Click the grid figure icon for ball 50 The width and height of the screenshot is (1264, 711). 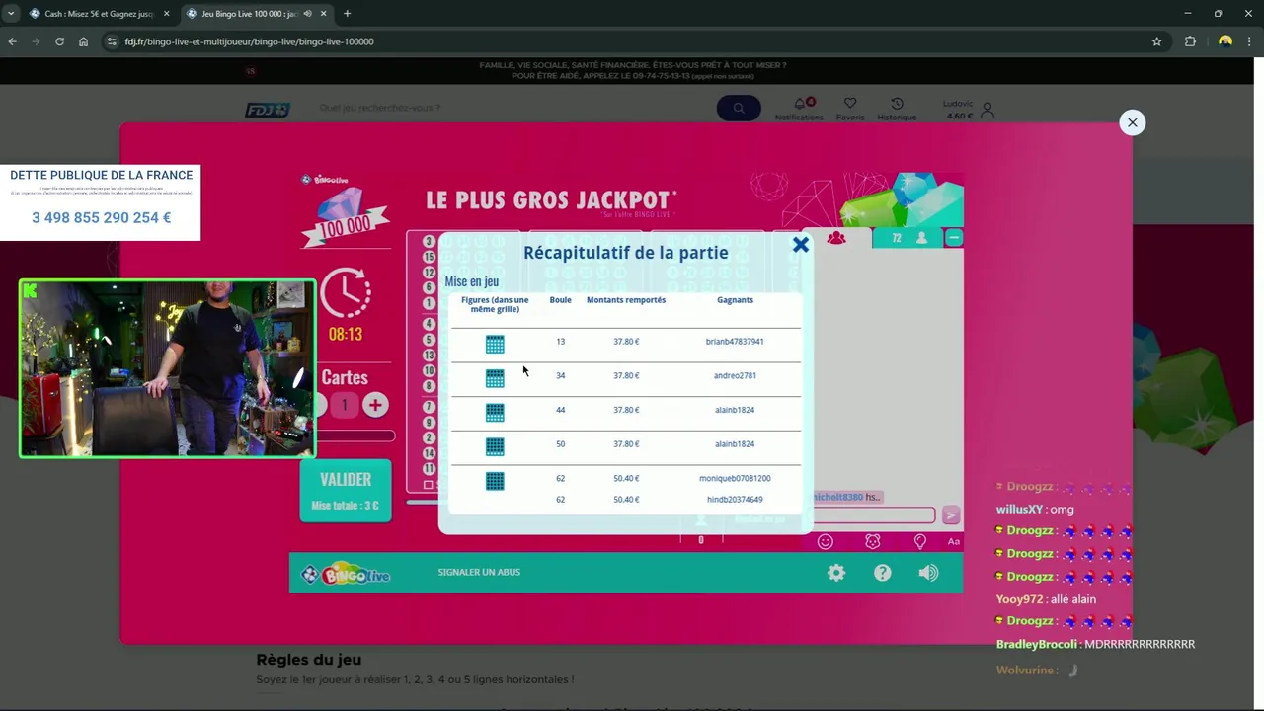495,446
